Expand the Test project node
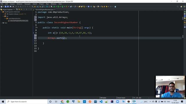The width and height of the screenshot is (186, 104). [1, 23]
